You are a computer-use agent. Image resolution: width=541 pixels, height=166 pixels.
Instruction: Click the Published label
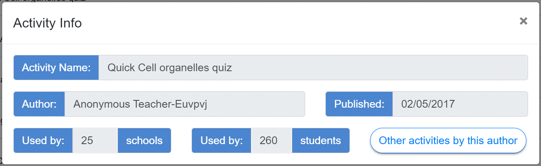[x=359, y=104]
